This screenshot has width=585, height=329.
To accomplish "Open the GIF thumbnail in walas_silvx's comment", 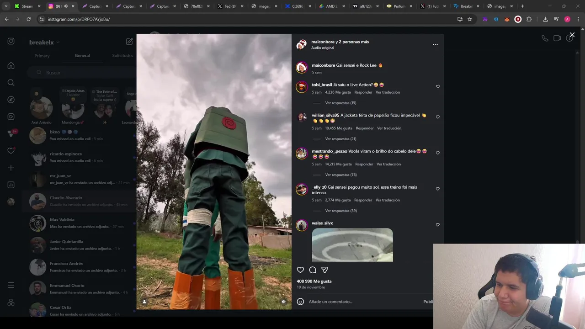I will pos(352,245).
